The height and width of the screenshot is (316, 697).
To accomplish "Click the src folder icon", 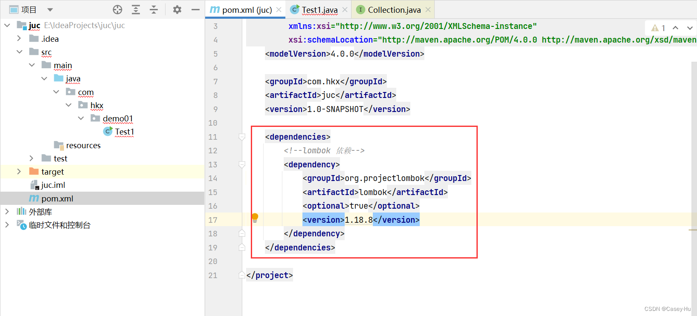I will coord(34,52).
